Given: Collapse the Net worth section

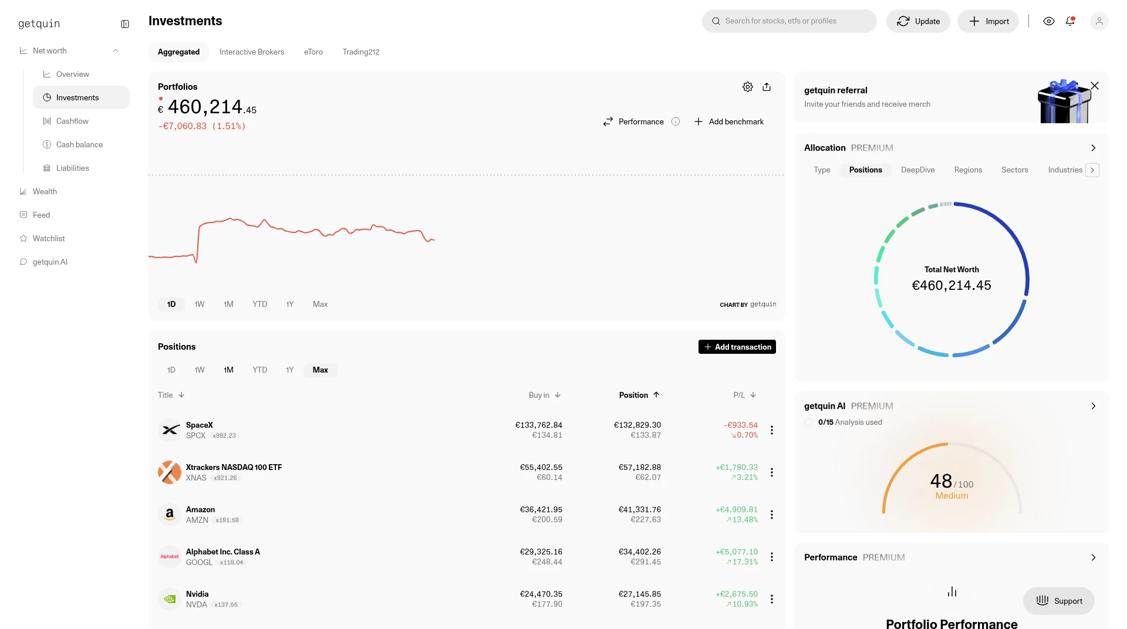Looking at the screenshot, I should tap(116, 50).
